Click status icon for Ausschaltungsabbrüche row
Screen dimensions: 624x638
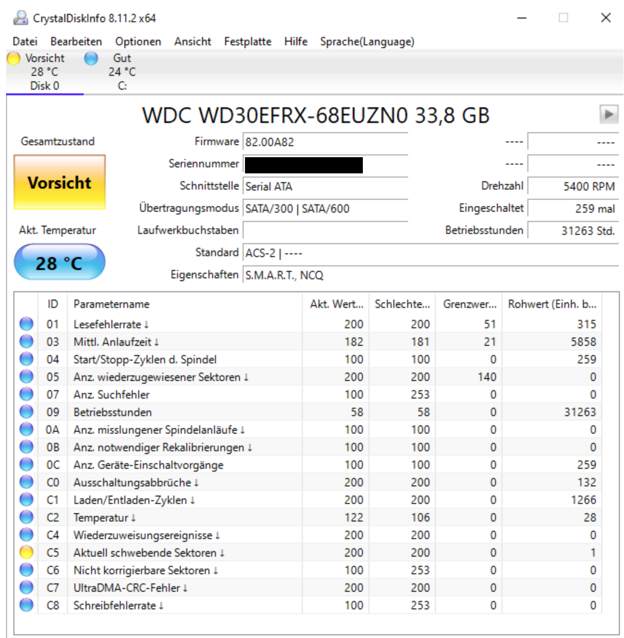(26, 482)
